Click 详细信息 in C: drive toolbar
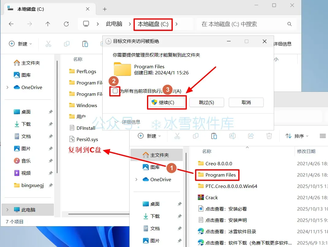This screenshot has width=328, height=247. pyautogui.click(x=282, y=44)
